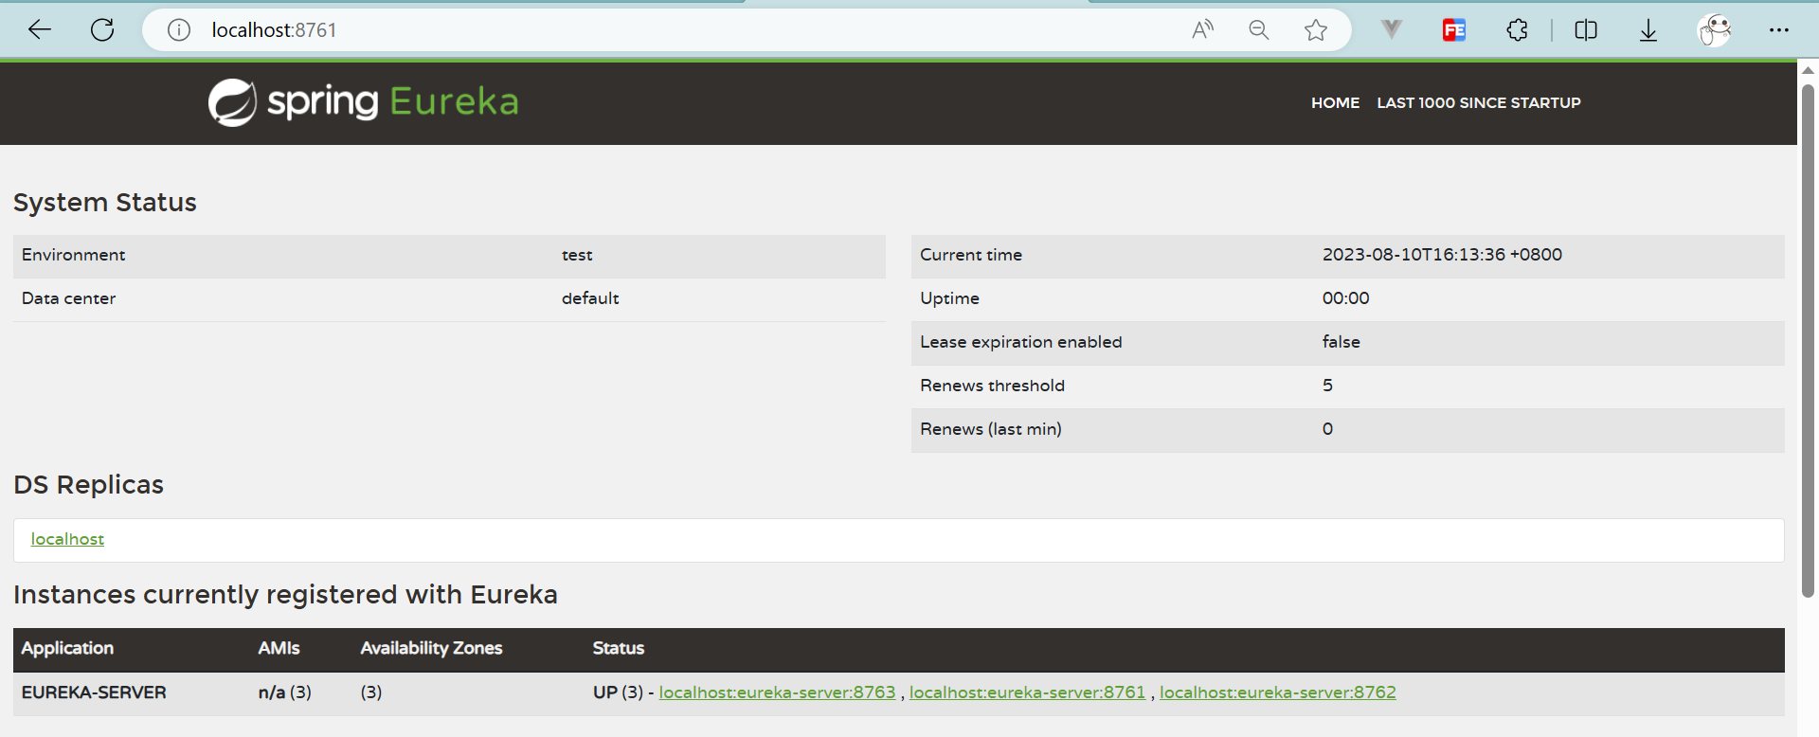The height and width of the screenshot is (737, 1819).
Task: Click the zoom magnifier icon
Action: pos(1258,30)
